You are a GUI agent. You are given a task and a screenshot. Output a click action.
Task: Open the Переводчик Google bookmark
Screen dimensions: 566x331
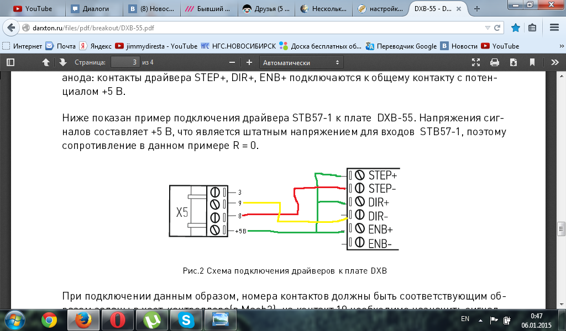coord(401,46)
